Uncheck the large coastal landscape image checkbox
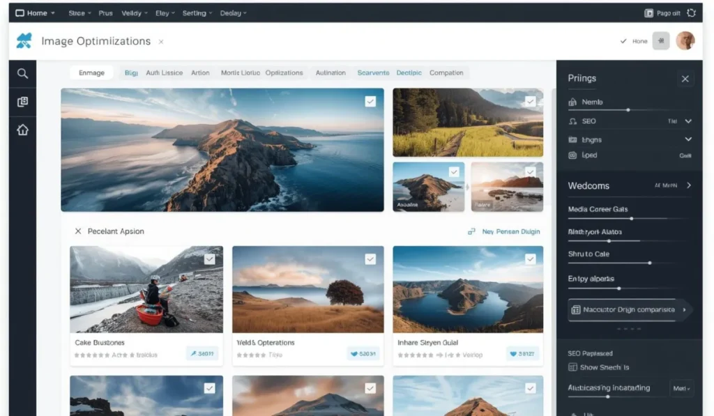This screenshot has height=416, width=714. point(370,102)
